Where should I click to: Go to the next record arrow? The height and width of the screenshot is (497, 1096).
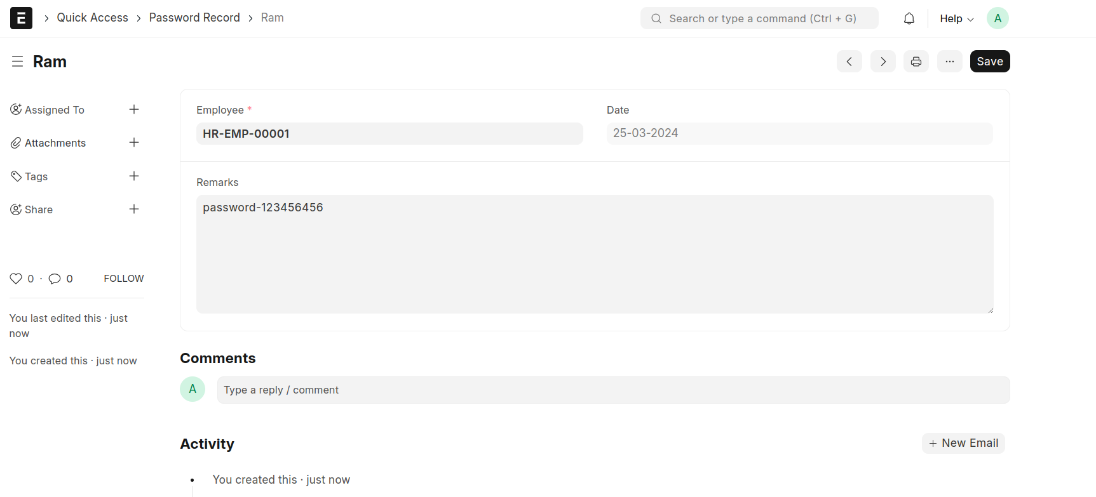(883, 62)
